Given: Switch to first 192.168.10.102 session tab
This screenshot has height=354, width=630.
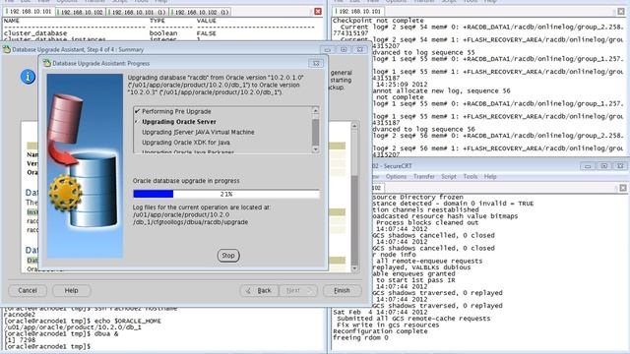Looking at the screenshot, I should [x=80, y=12].
